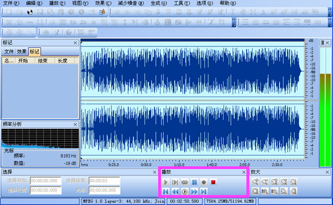Expand the first toolbar overflow chevron
This screenshot has width=333, height=205.
tap(330, 12)
